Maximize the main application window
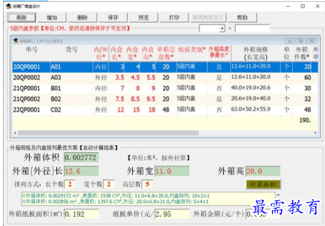Image resolution: width=325 pixels, height=226 pixels. point(303,6)
